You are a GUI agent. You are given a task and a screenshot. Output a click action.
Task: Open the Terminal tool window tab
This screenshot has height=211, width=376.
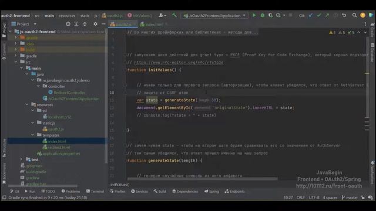(x=95, y=192)
